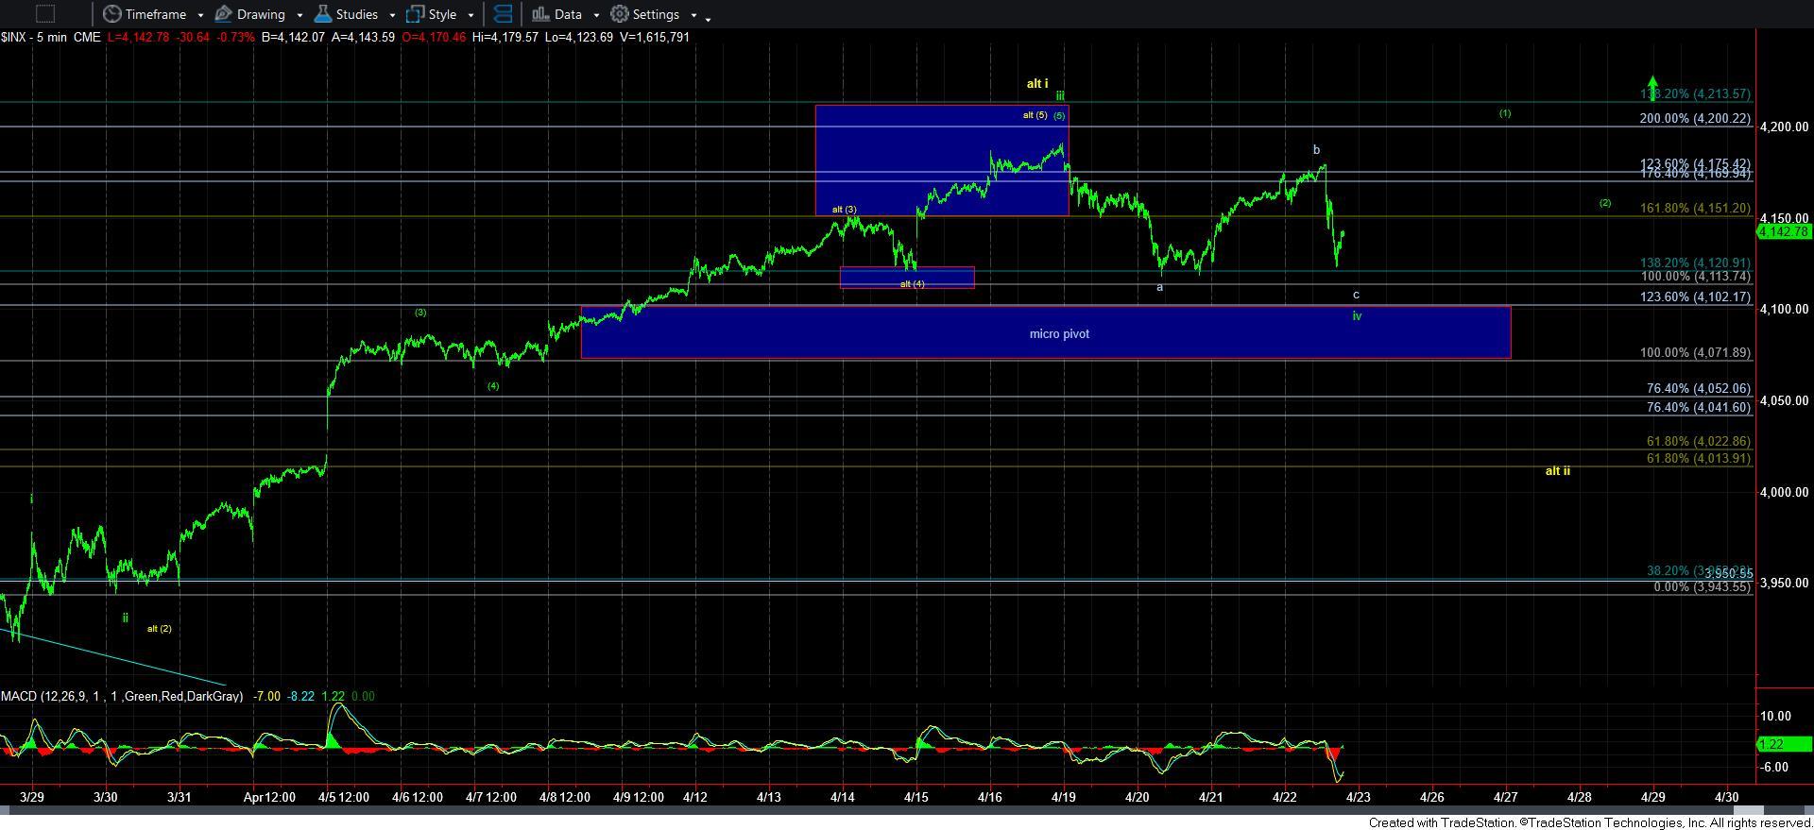This screenshot has height=830, width=1814.
Task: Click the Settings gear icon
Action: [620, 14]
